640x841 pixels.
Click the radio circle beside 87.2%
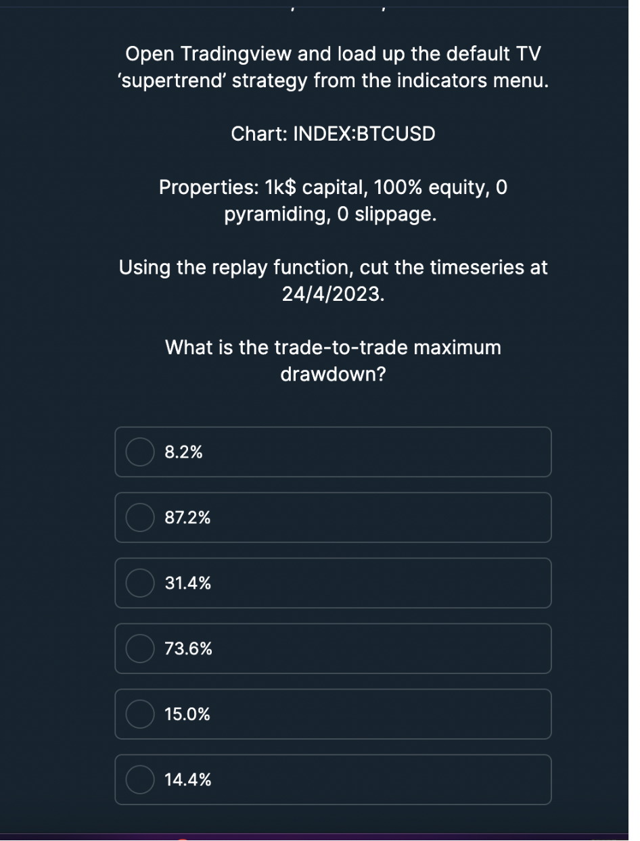click(x=139, y=517)
